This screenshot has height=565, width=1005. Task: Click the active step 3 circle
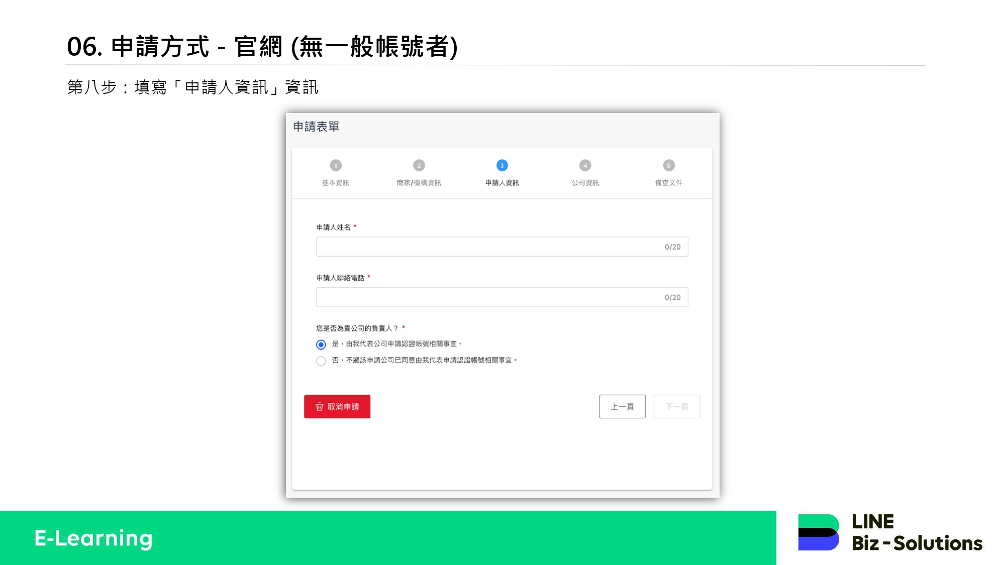(x=502, y=165)
